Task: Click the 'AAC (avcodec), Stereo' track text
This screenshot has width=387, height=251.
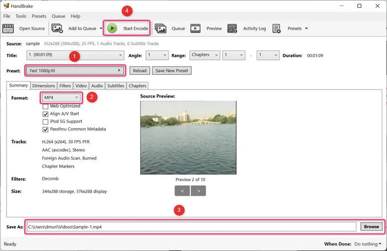Action: [64, 150]
